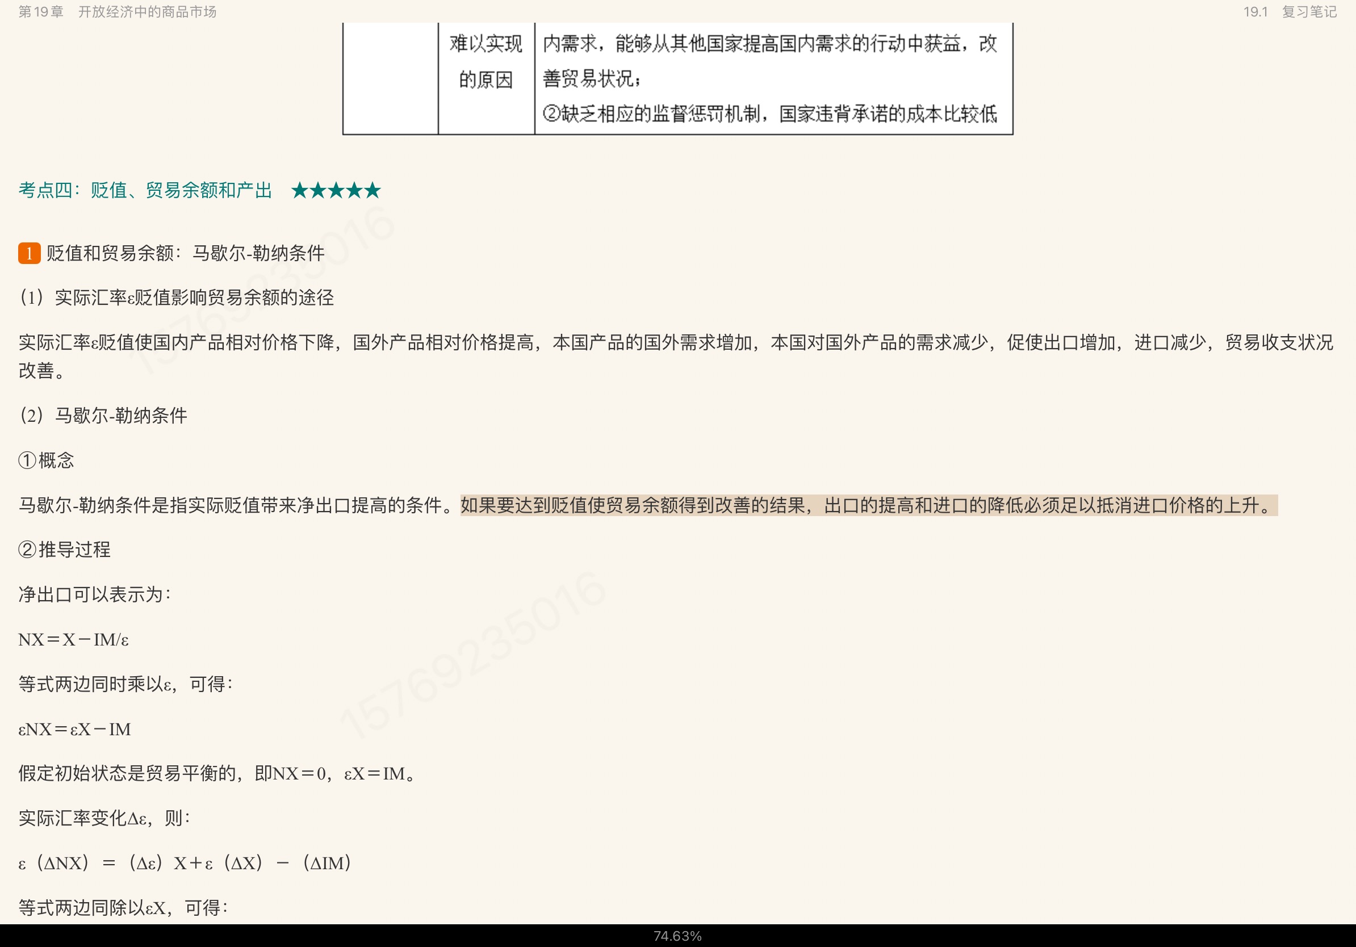The height and width of the screenshot is (947, 1356).
Task: Click the line '实际汇率变化Δε，则:'
Action: [x=104, y=818]
